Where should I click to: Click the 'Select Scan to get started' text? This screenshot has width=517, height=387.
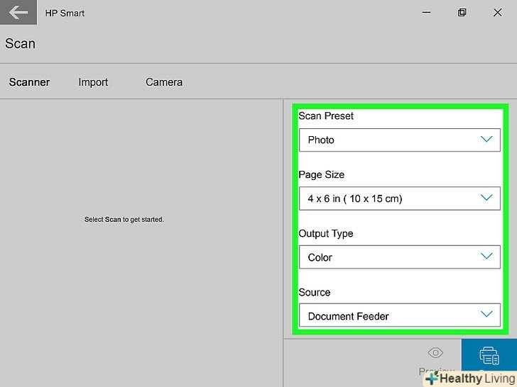(x=124, y=220)
